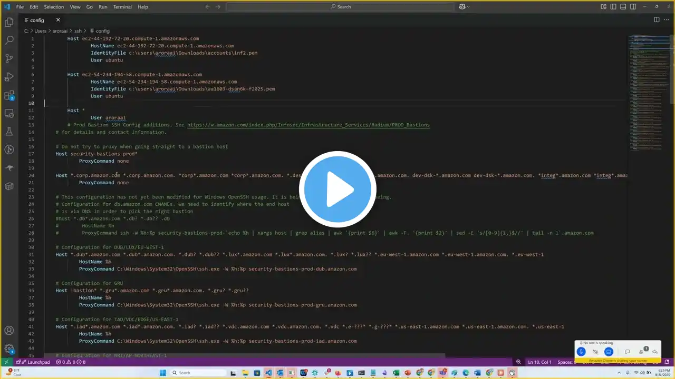Select the config editor tab
This screenshot has width=675, height=379.
pyautogui.click(x=41, y=20)
